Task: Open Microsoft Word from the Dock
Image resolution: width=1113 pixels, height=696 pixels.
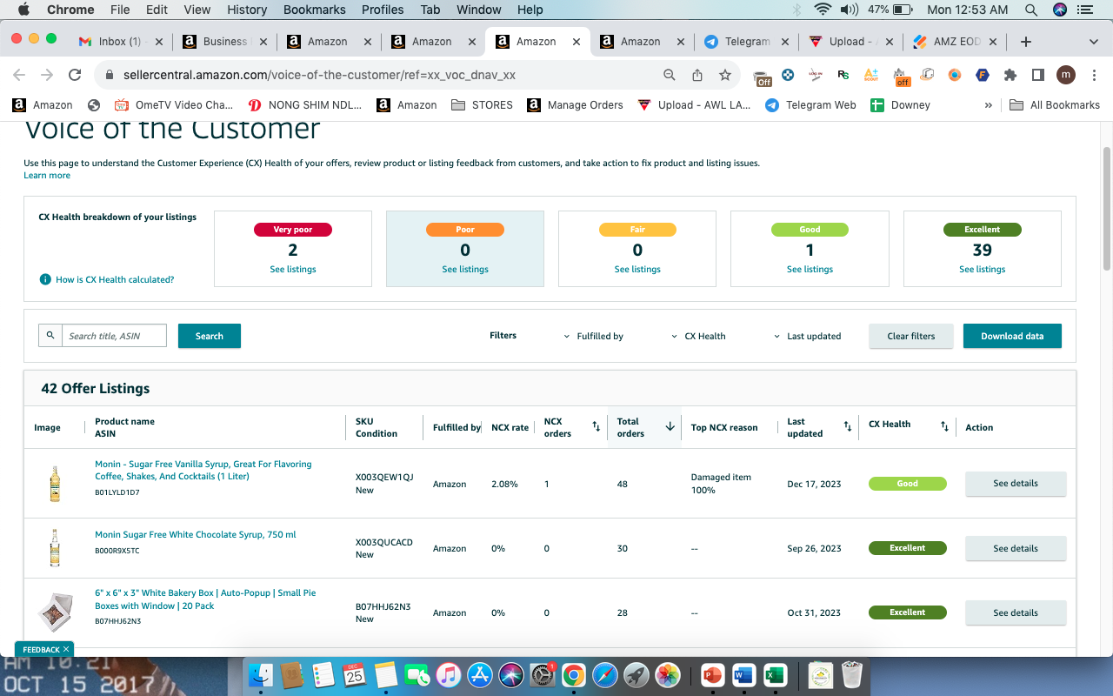Action: [743, 675]
